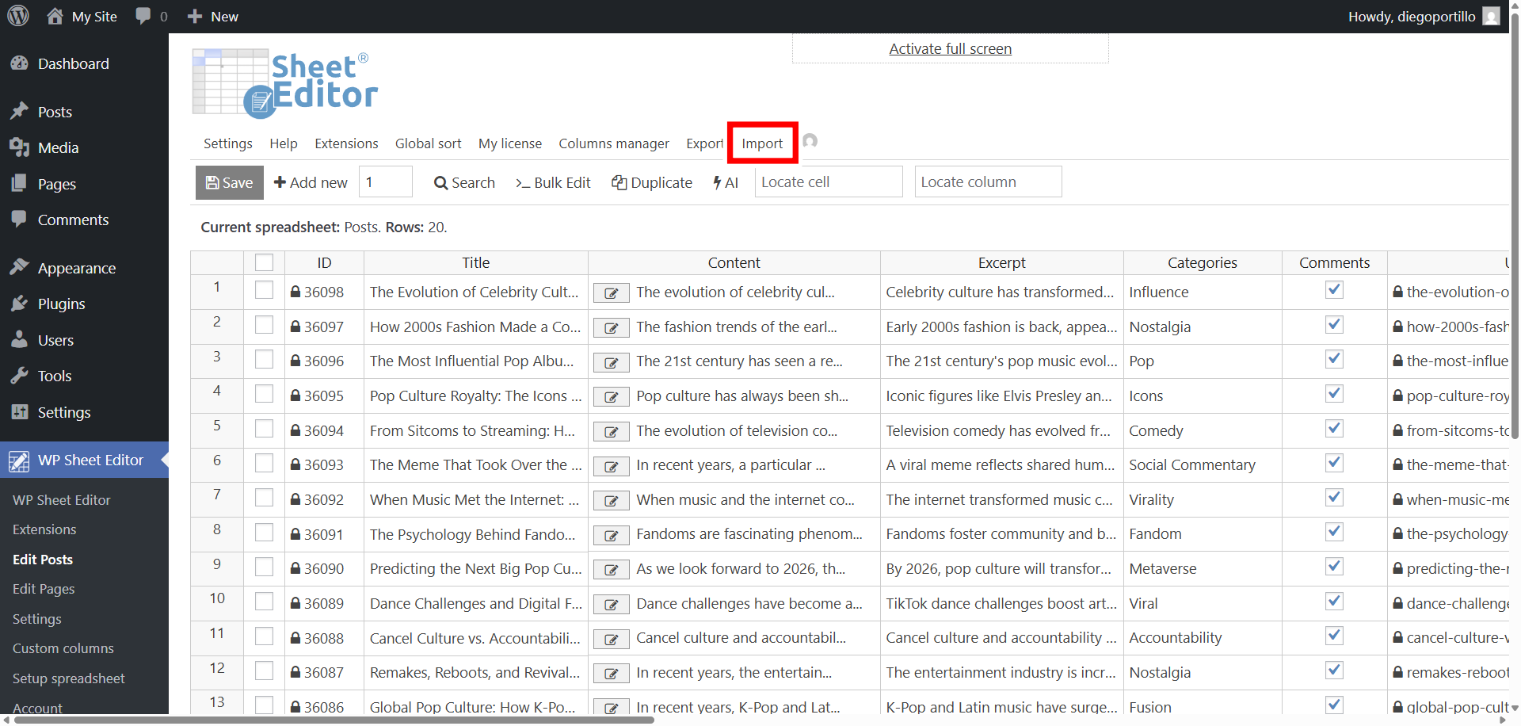Click user avatar next to Howdy text
This screenshot has width=1521, height=726.
tap(1491, 17)
